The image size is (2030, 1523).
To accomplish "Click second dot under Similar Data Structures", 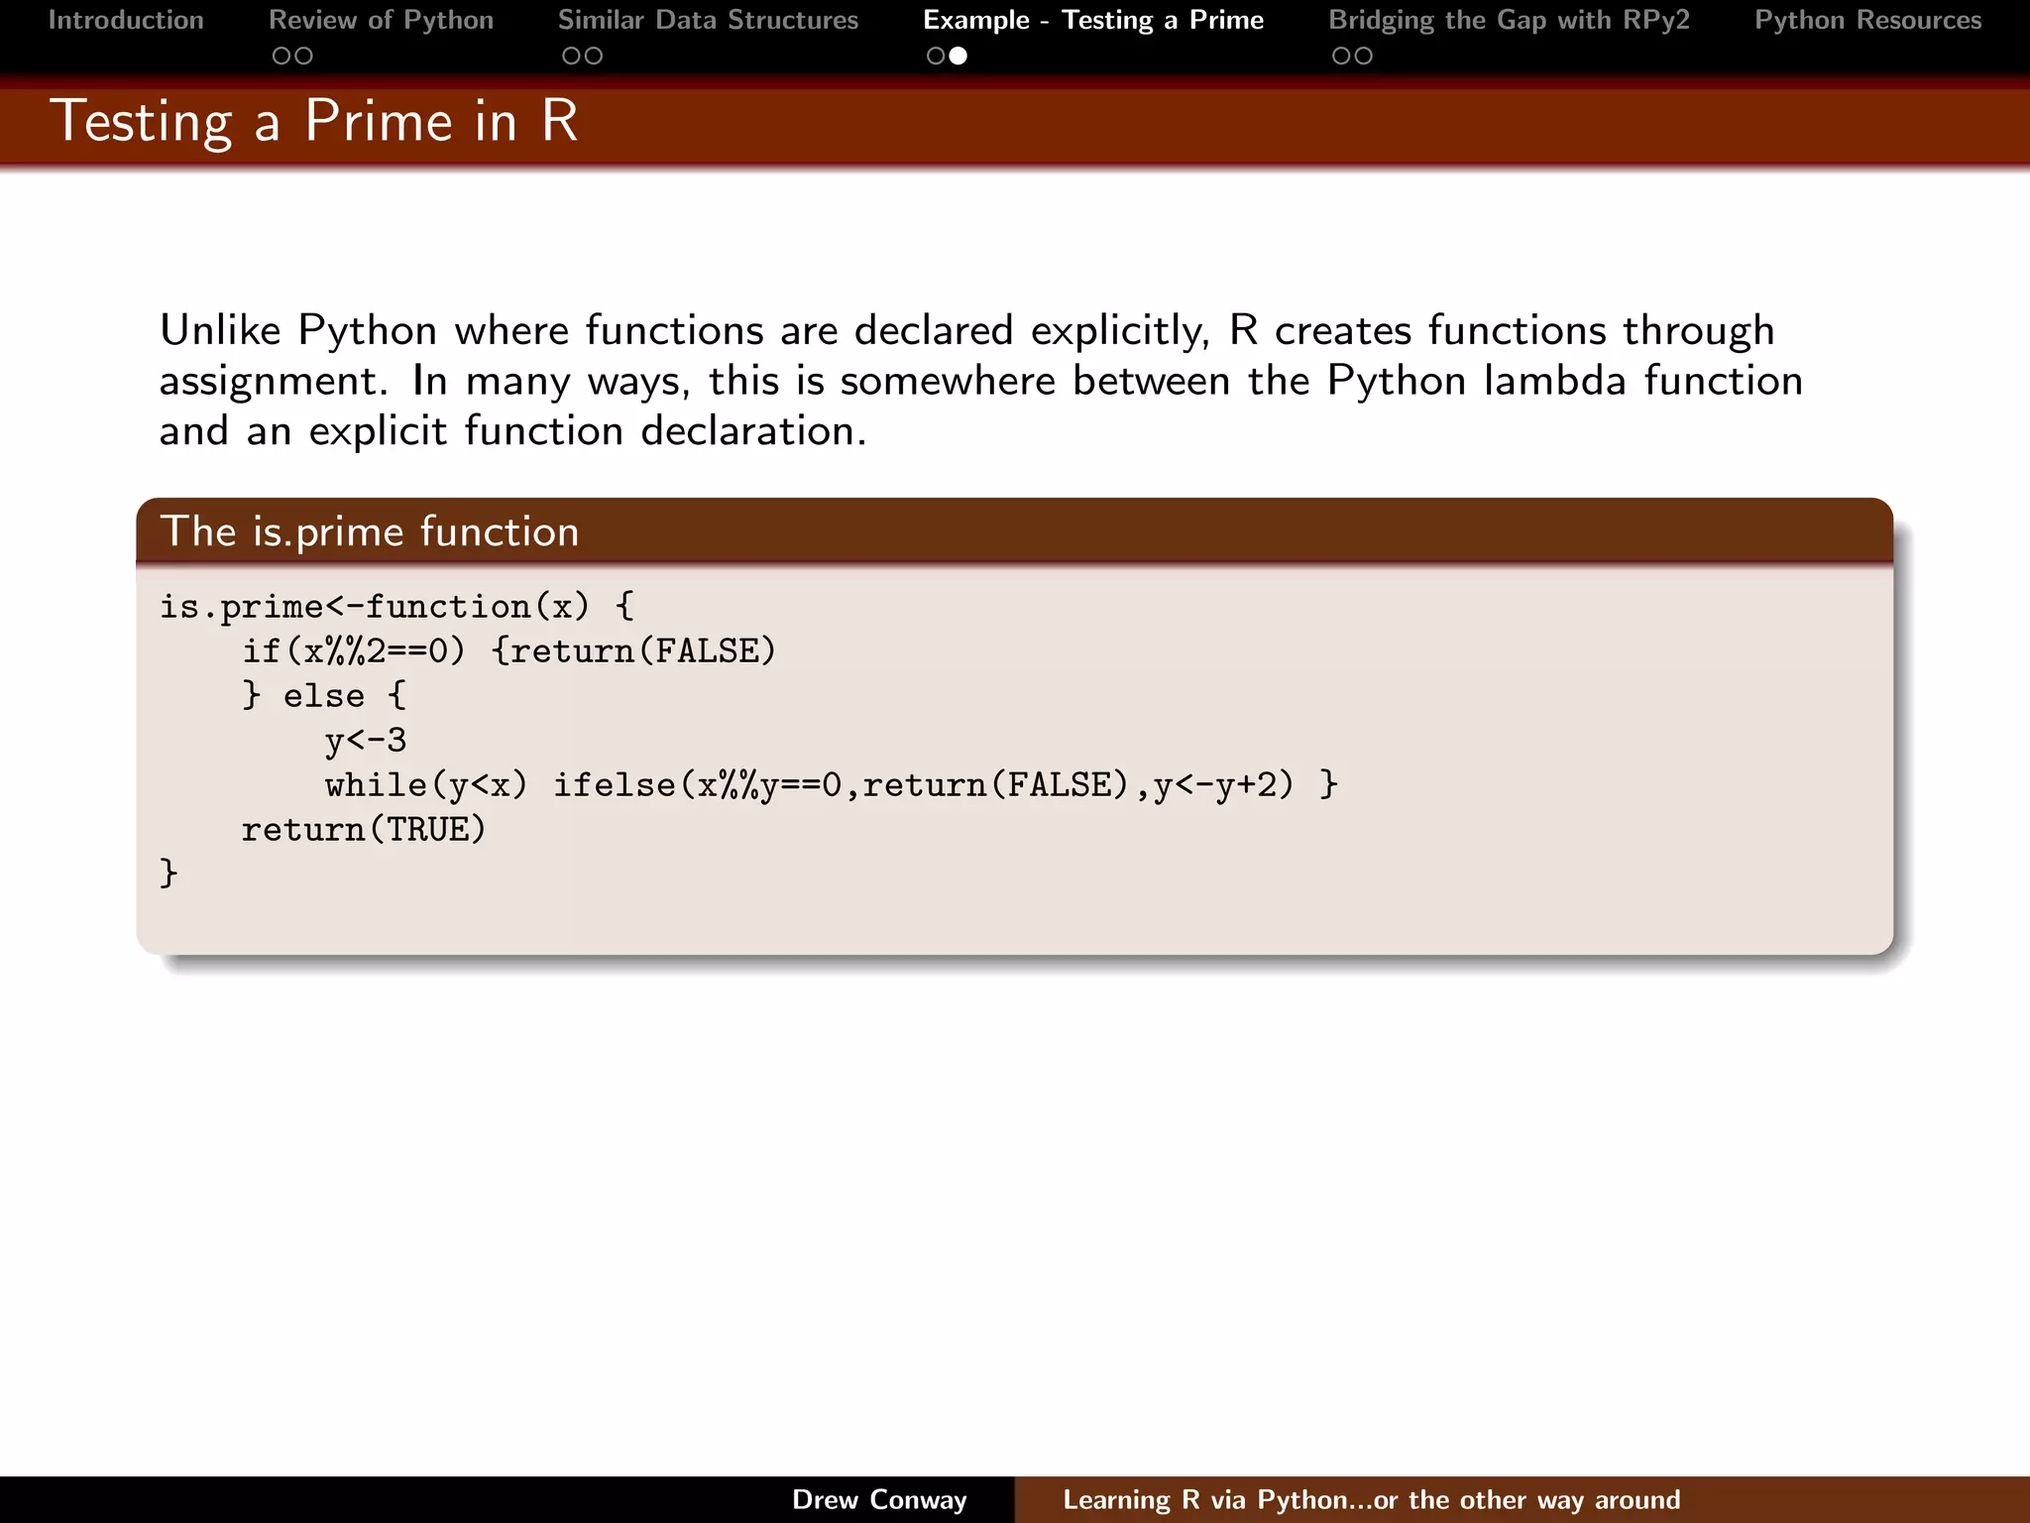I will pos(593,57).
